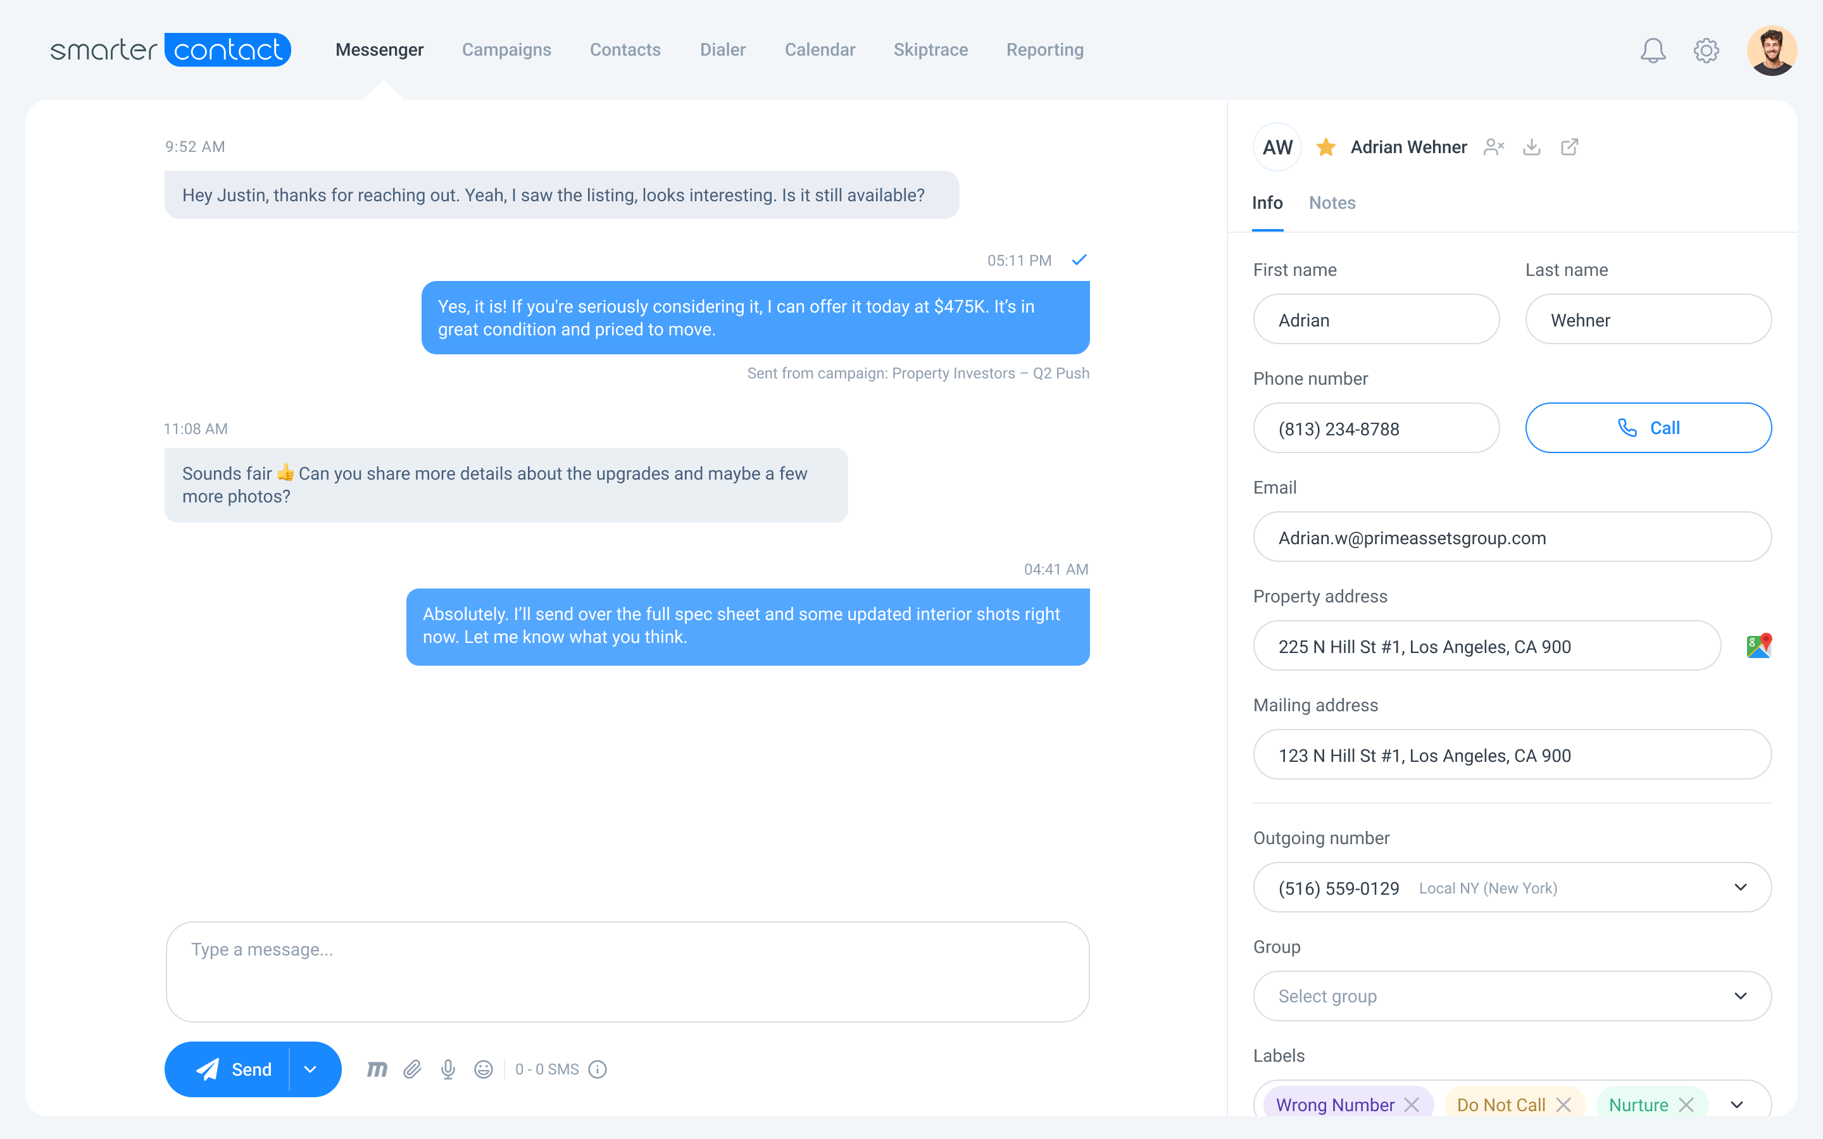Open the emoji picker
Image resolution: width=1823 pixels, height=1139 pixels.
(x=484, y=1069)
